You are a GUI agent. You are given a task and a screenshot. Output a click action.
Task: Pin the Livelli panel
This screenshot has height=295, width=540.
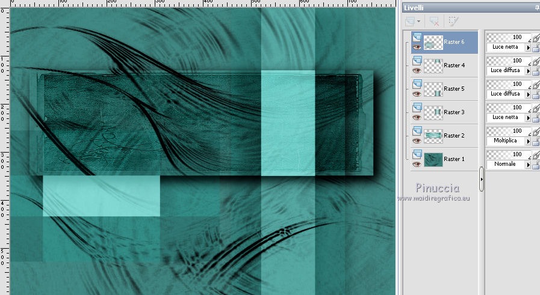point(537,8)
